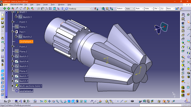The image size is (191, 107).
Task: Open the File menu
Action: [x=26, y=5]
